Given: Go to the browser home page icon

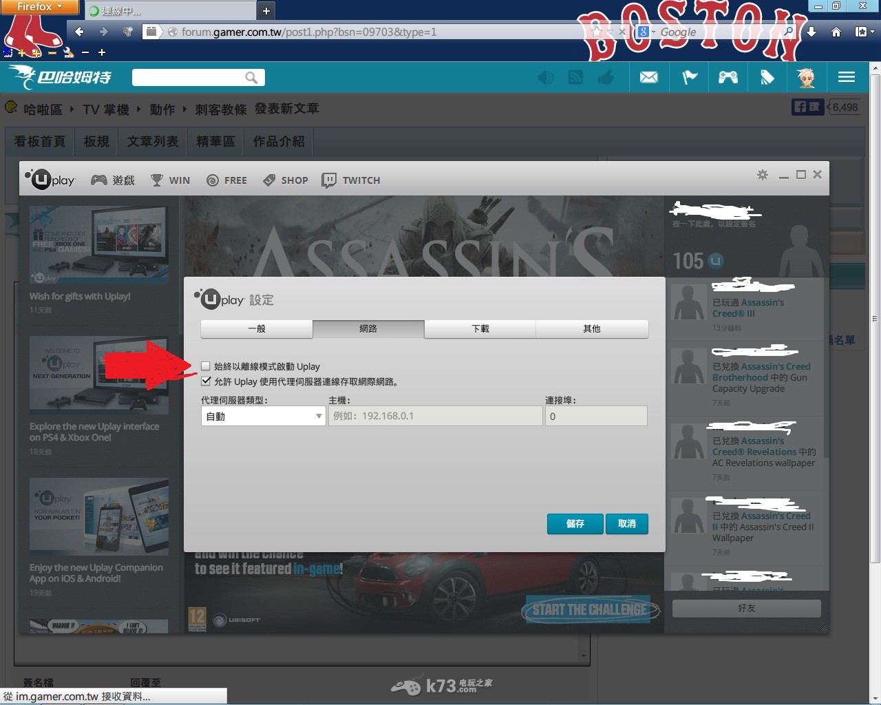Looking at the screenshot, I should [836, 32].
